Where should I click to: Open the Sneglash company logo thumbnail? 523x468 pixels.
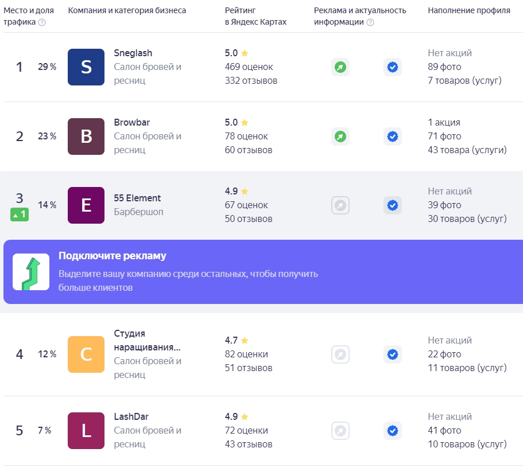(86, 67)
